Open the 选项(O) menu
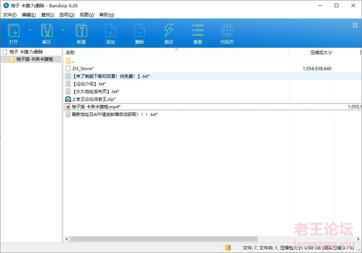The height and width of the screenshot is (253, 362). point(67,15)
